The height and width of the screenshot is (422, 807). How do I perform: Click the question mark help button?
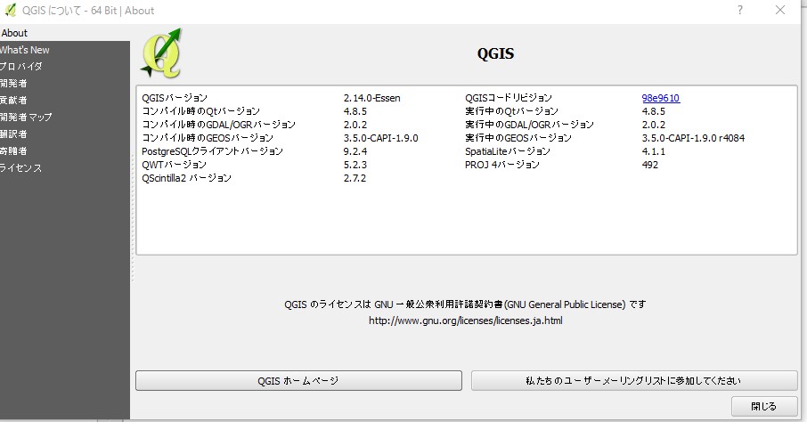click(x=739, y=10)
